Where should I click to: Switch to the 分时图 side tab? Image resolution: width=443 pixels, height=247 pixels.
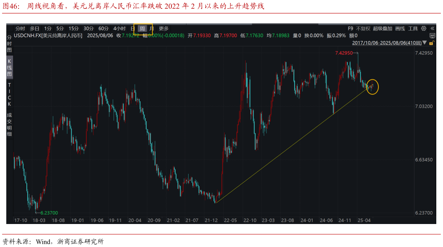9,43
